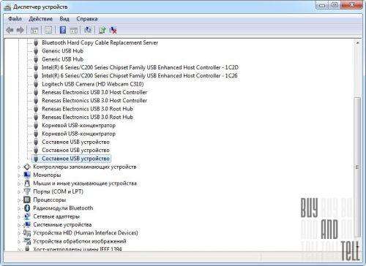
Task: Click the Bluetooth logo icon of Радиомодули Bluetooth
Action: (x=27, y=208)
